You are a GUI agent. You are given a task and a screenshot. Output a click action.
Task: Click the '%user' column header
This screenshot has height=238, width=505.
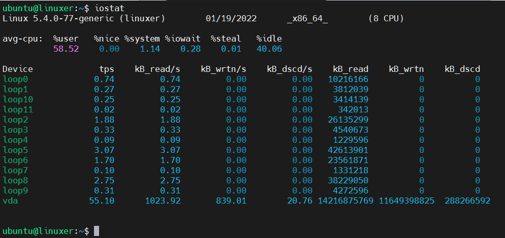[x=66, y=39]
